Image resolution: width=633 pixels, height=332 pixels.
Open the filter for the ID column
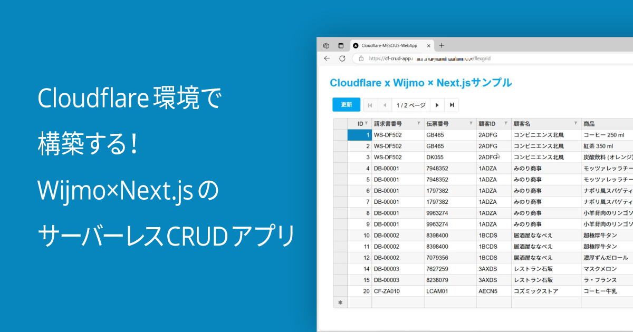(365, 123)
